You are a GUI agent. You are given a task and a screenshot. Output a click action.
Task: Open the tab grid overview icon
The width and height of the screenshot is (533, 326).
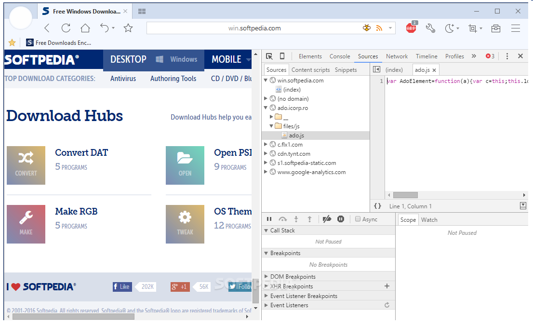pyautogui.click(x=142, y=11)
